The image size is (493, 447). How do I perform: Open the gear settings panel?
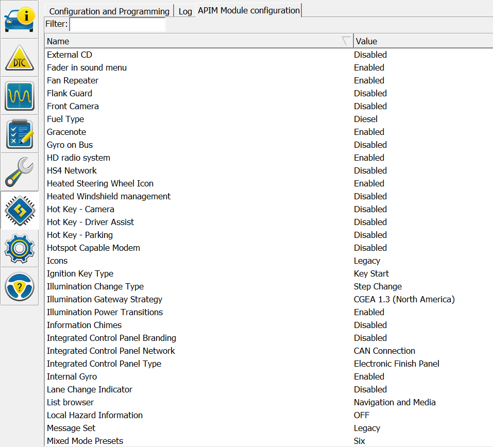(x=19, y=248)
